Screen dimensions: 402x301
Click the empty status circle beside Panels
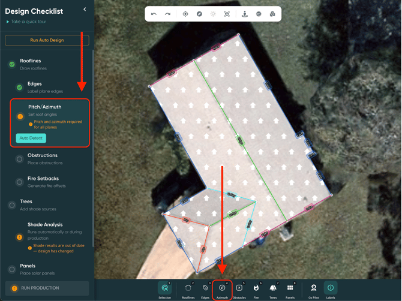[12, 269]
